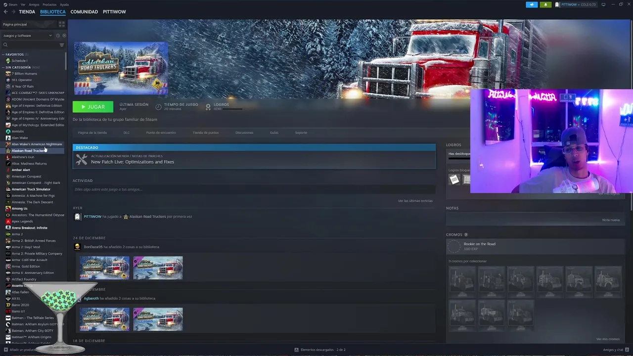Click Ice Roads DLC thumbnail under Agbaroth
The image size is (633, 356).
[x=158, y=319]
